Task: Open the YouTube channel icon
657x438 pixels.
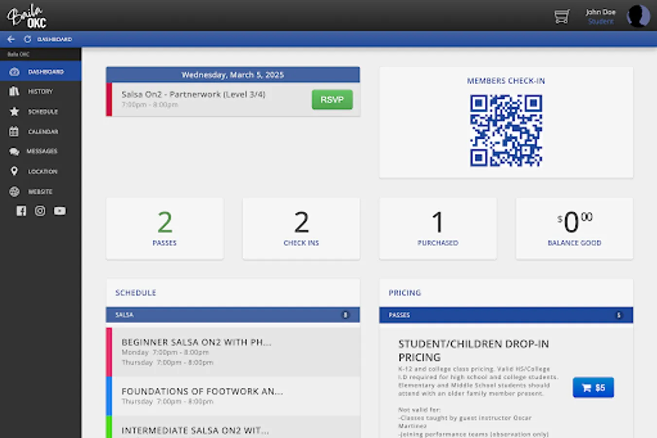Action: click(59, 211)
